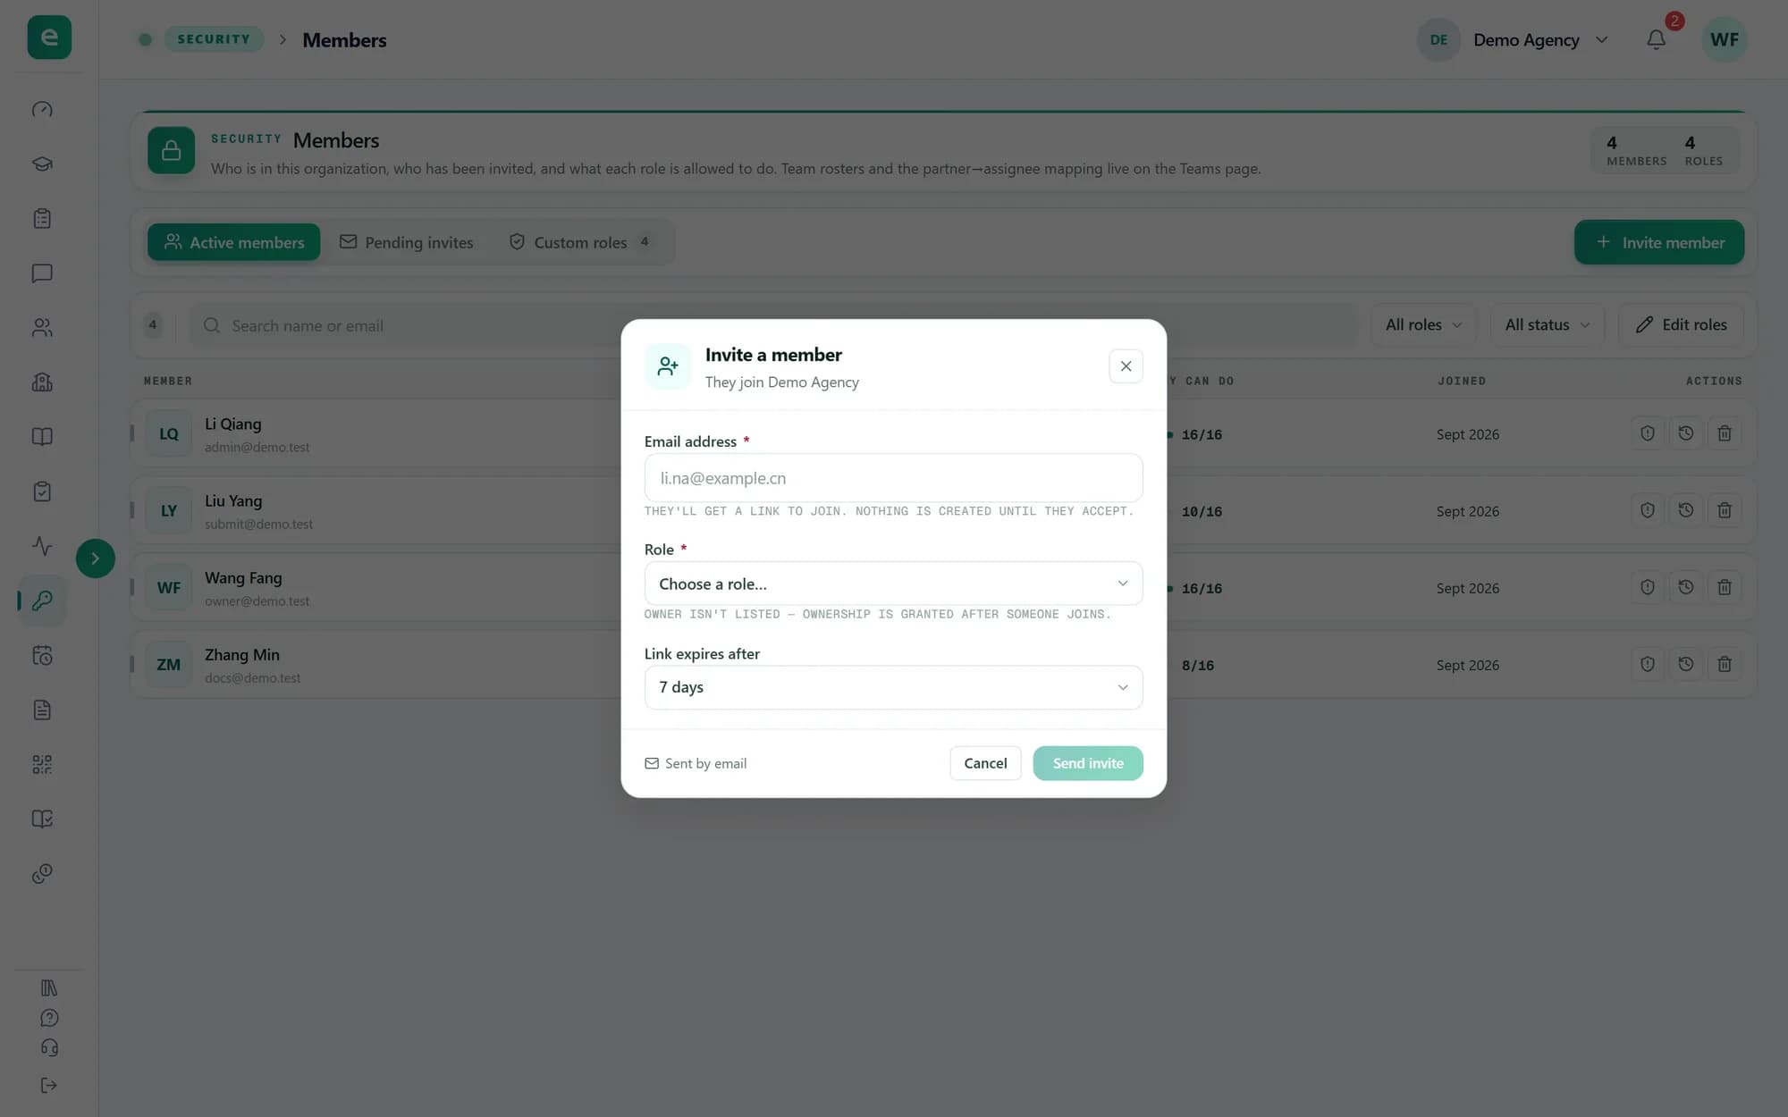Click the Li Qiang member name
Screen dimensions: 1788x1117
click(x=233, y=424)
